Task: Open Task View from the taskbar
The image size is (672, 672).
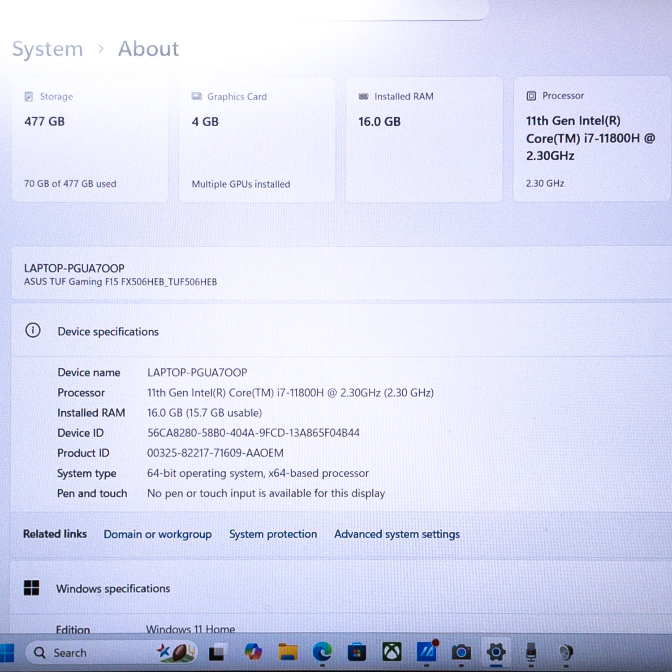Action: coord(217,653)
